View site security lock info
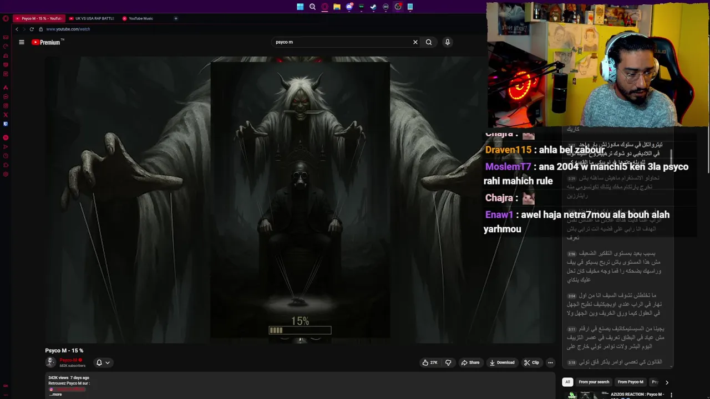This screenshot has height=399, width=710. pos(40,29)
